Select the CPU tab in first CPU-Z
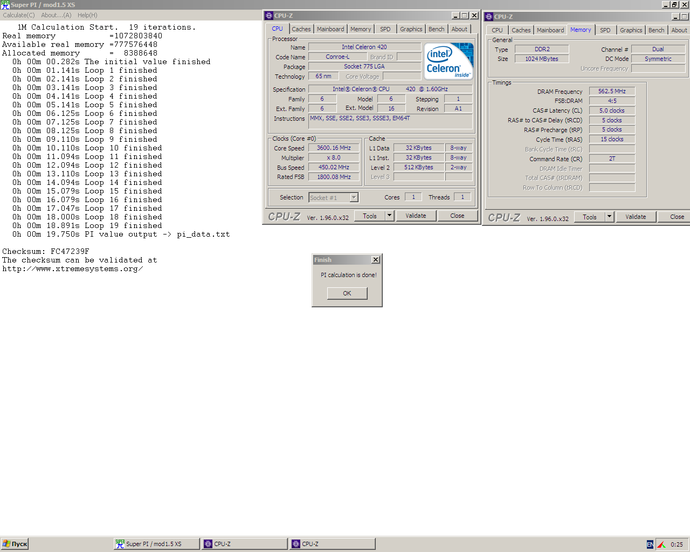This screenshot has height=552, width=690. click(x=277, y=29)
